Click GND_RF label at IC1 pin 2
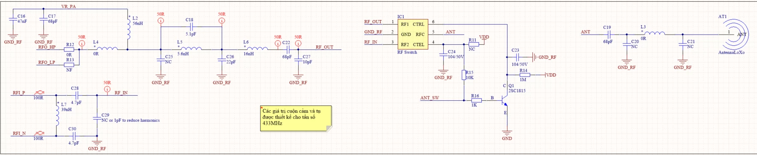 tap(373, 32)
